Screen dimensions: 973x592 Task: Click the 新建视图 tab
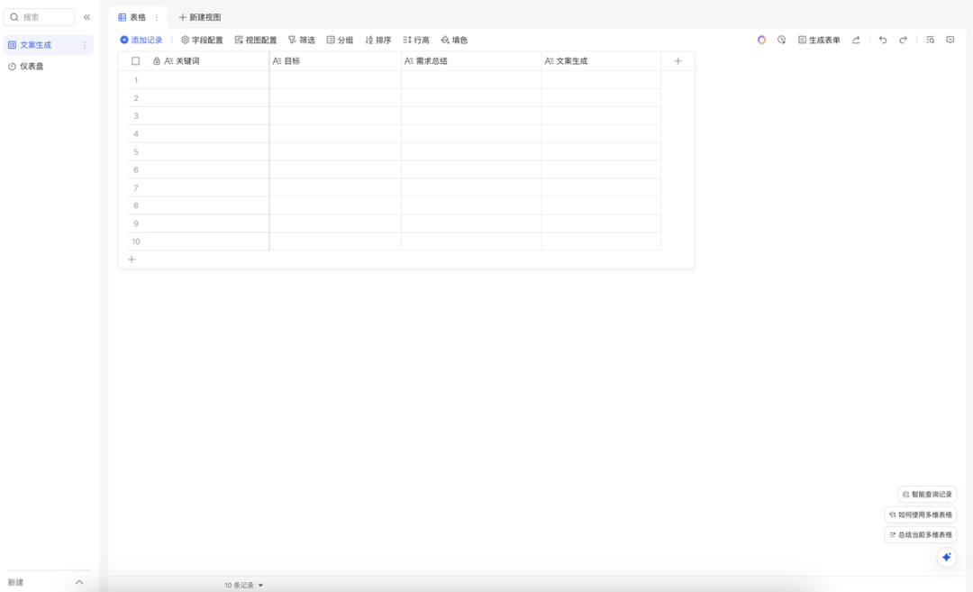199,17
